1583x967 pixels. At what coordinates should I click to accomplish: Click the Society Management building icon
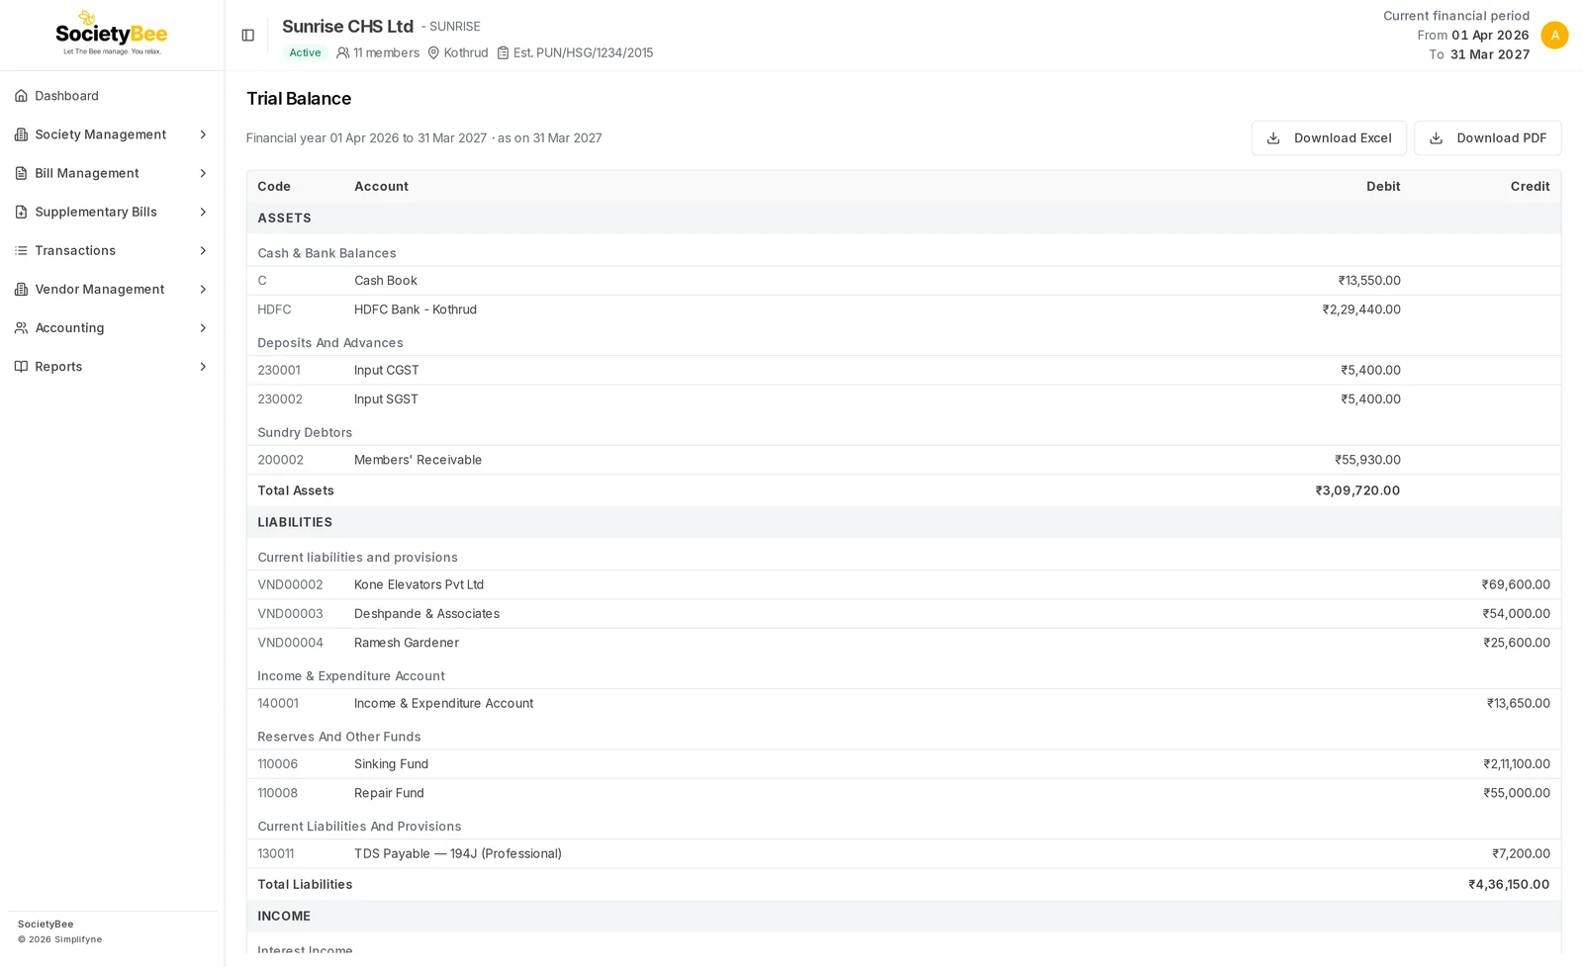(21, 134)
